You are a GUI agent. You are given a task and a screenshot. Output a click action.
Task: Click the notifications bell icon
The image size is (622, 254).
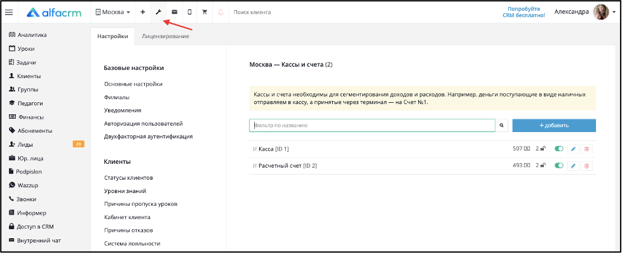pos(221,12)
